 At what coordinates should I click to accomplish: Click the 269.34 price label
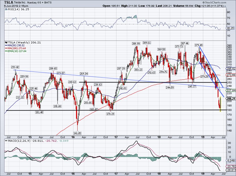(x=84, y=73)
